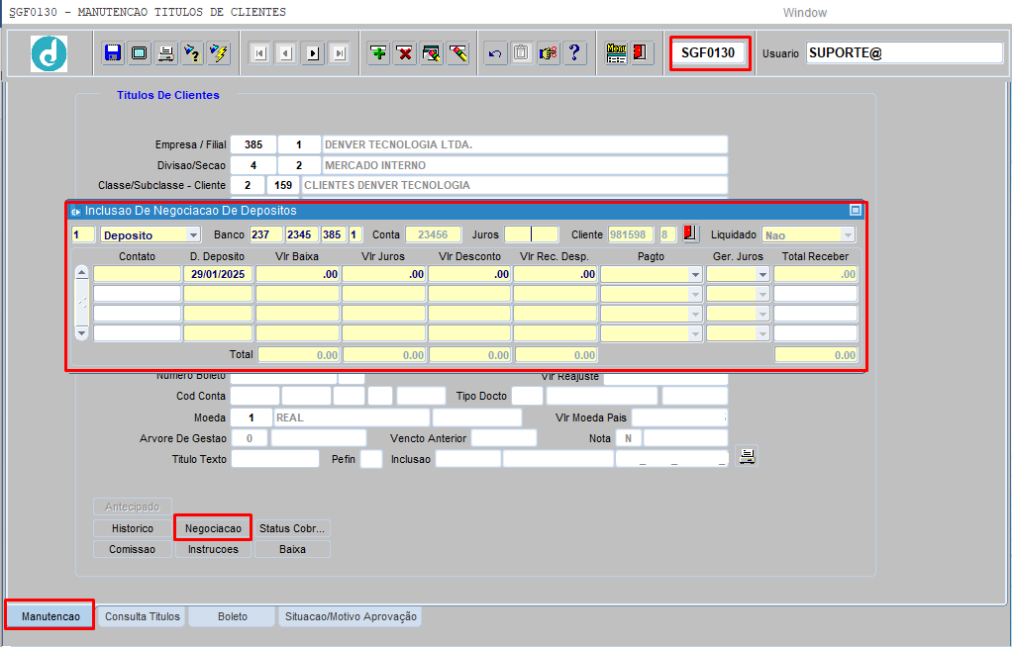Click the D. Deposito 29/01/2025 field

[218, 274]
